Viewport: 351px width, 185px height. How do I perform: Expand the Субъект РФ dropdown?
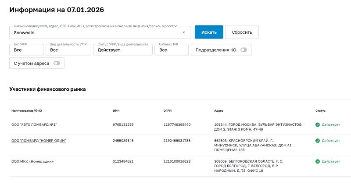[172, 50]
